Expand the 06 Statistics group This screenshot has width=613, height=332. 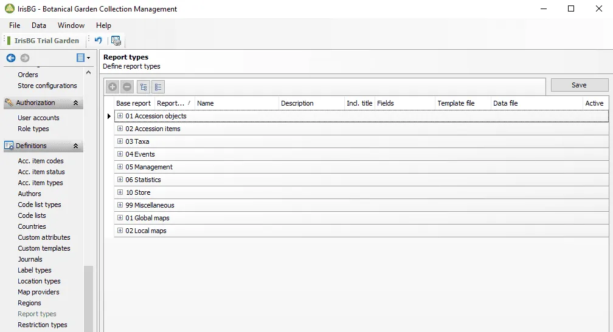pyautogui.click(x=120, y=180)
